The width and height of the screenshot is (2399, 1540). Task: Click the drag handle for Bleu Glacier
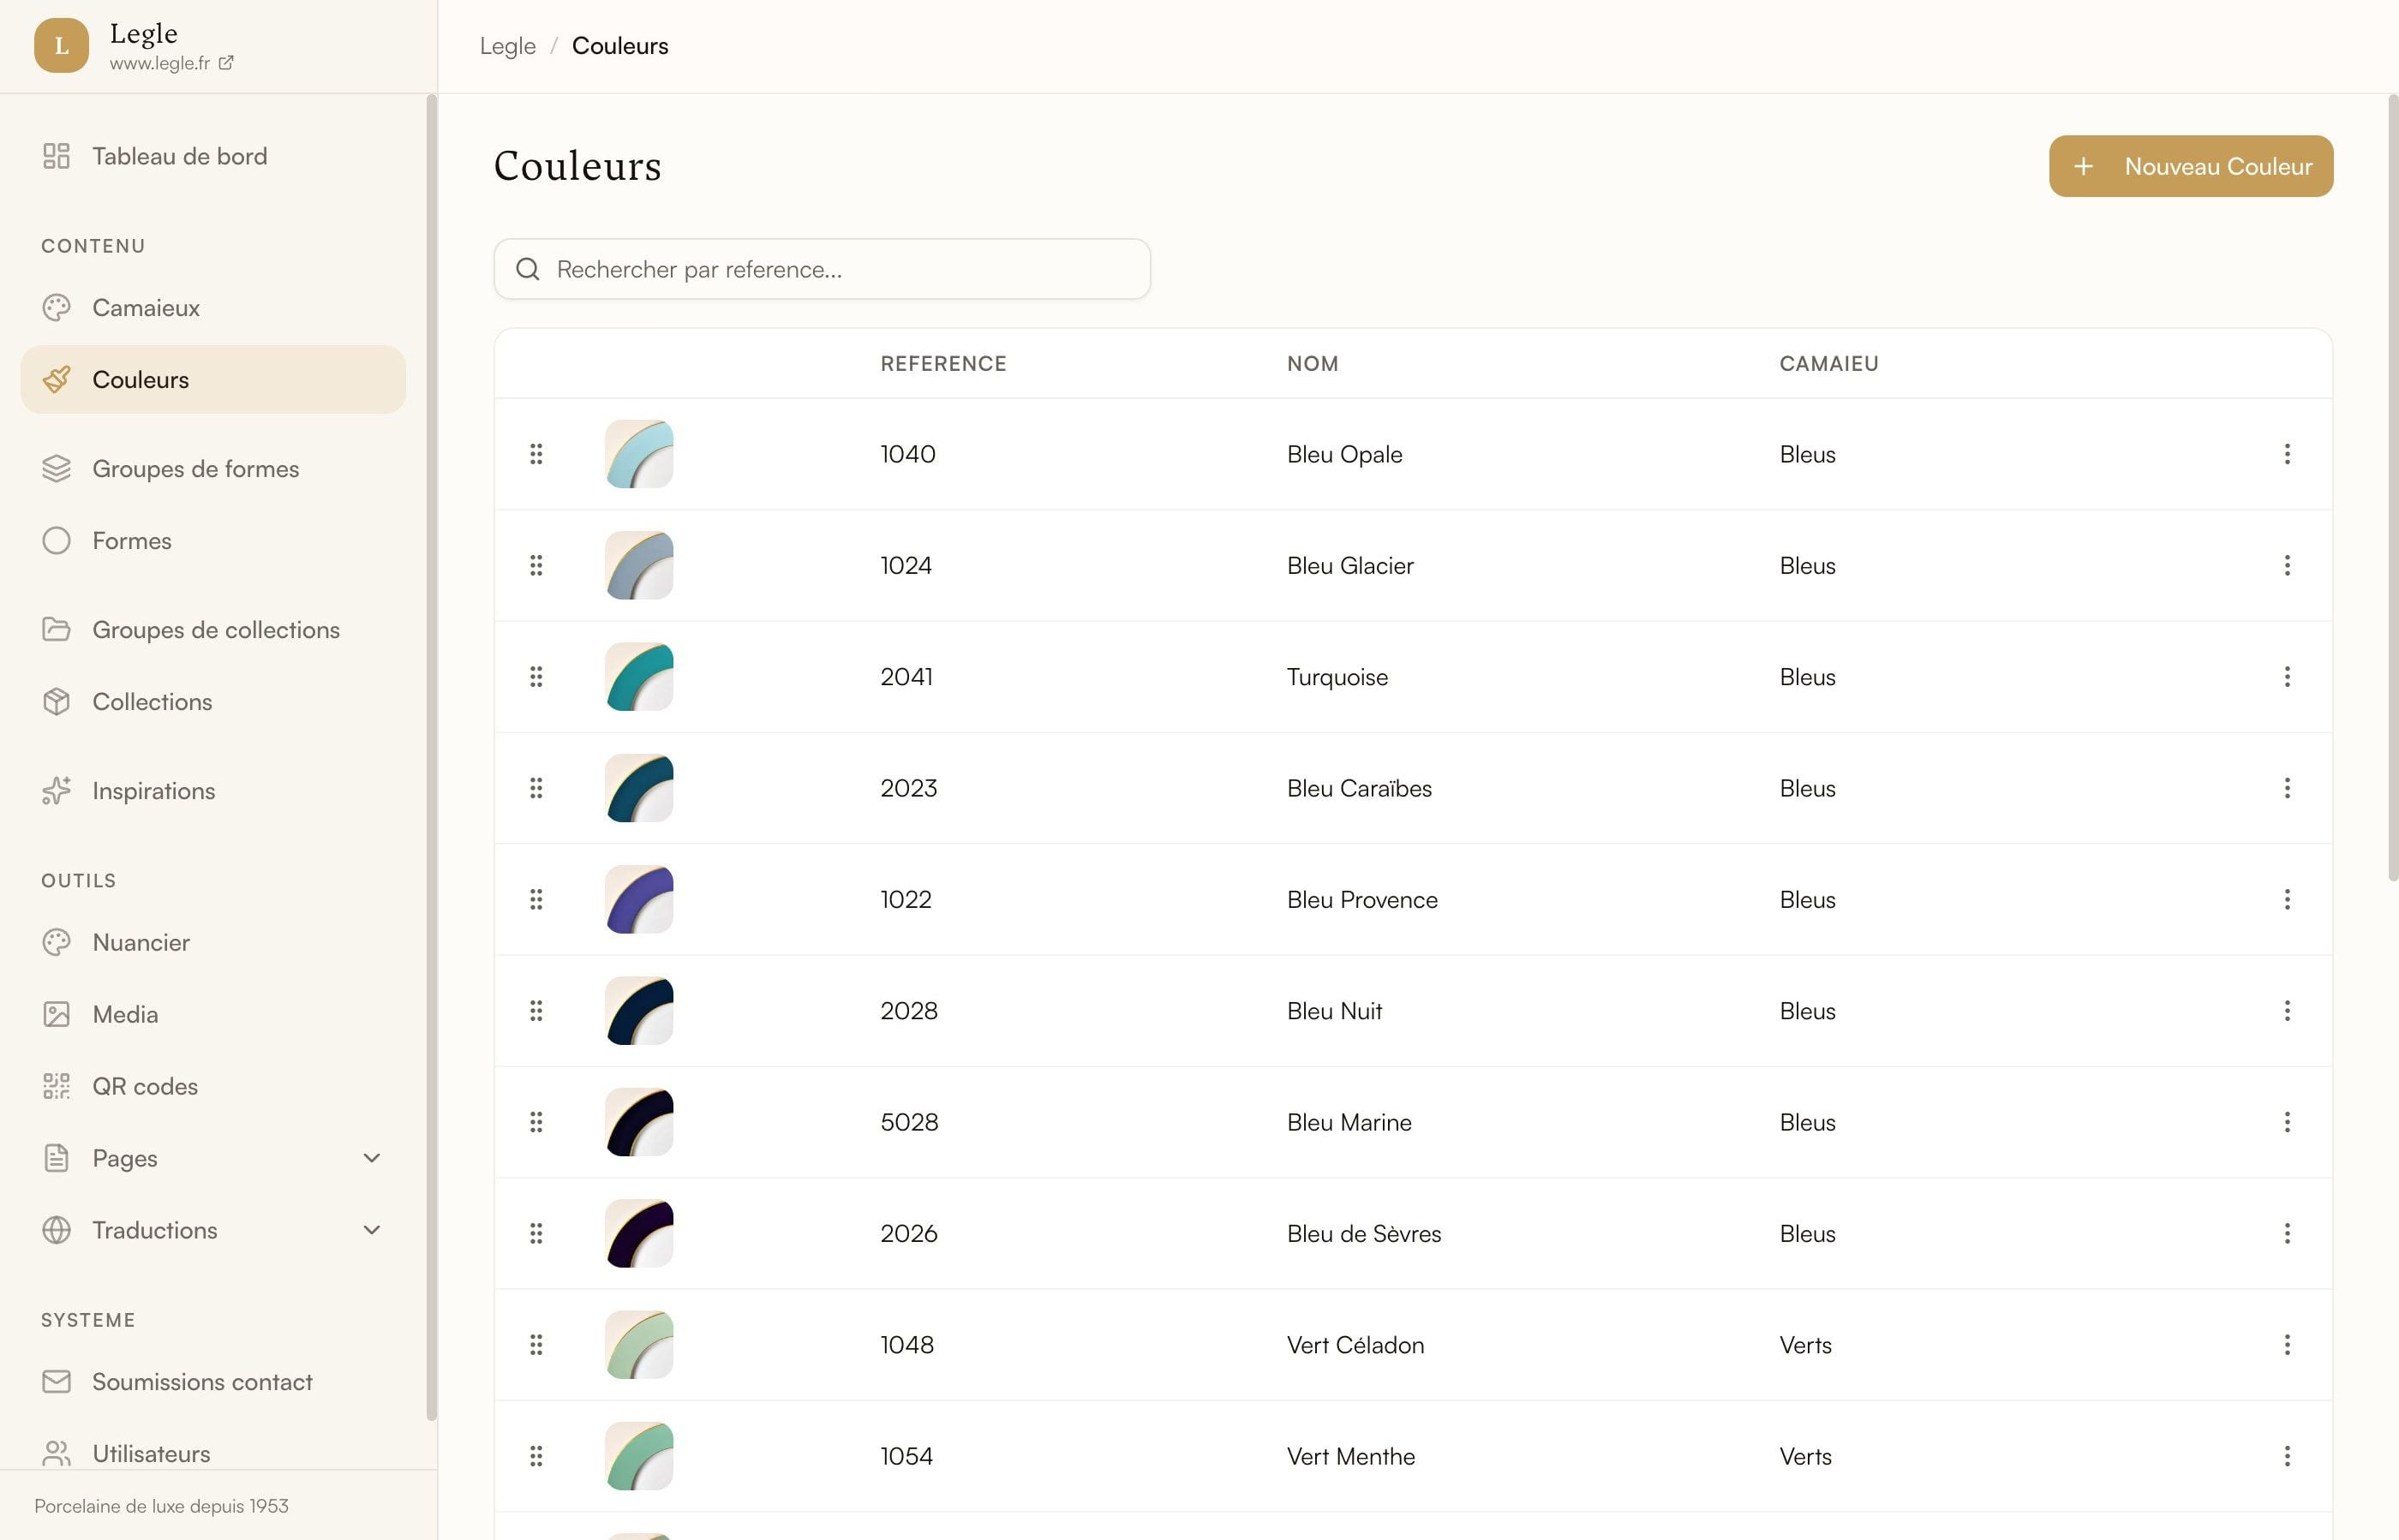[x=536, y=565]
